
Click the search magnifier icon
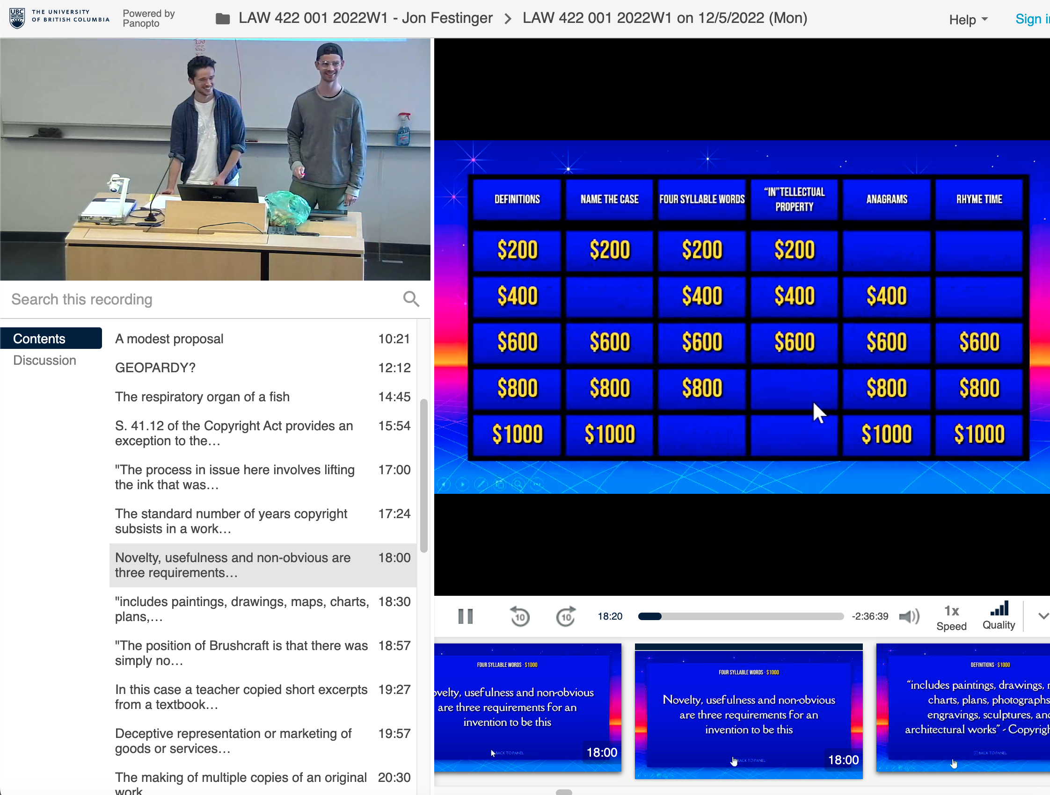coord(411,299)
